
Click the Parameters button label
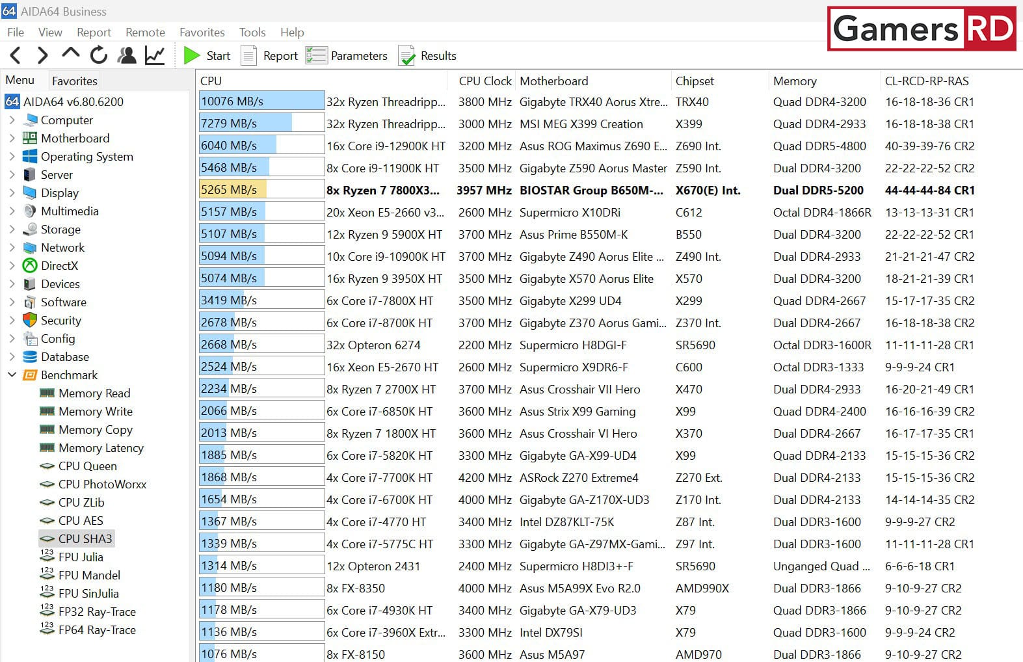pyautogui.click(x=359, y=56)
